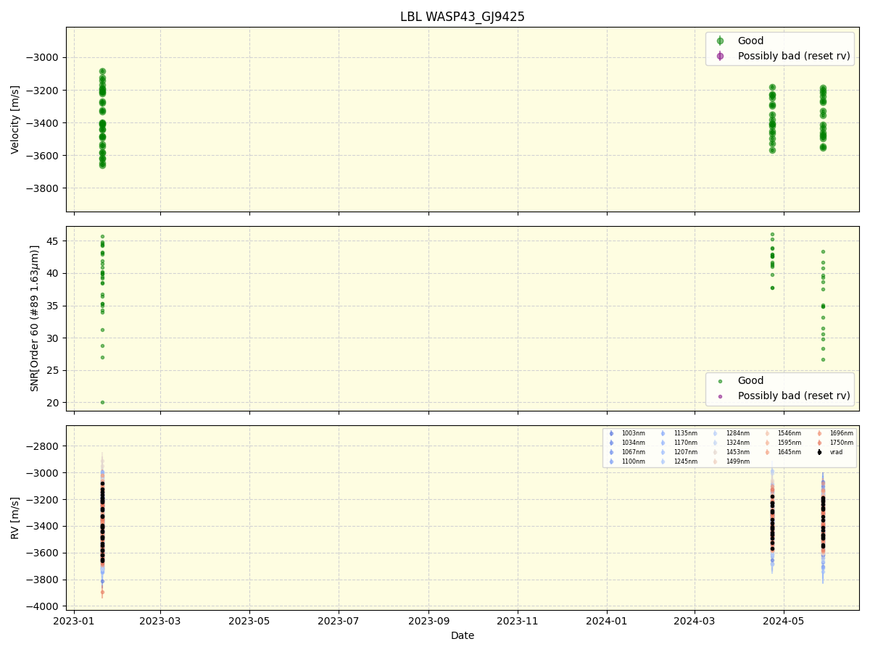Click the black vrad legend marker
The image size is (870, 652).
tap(819, 452)
